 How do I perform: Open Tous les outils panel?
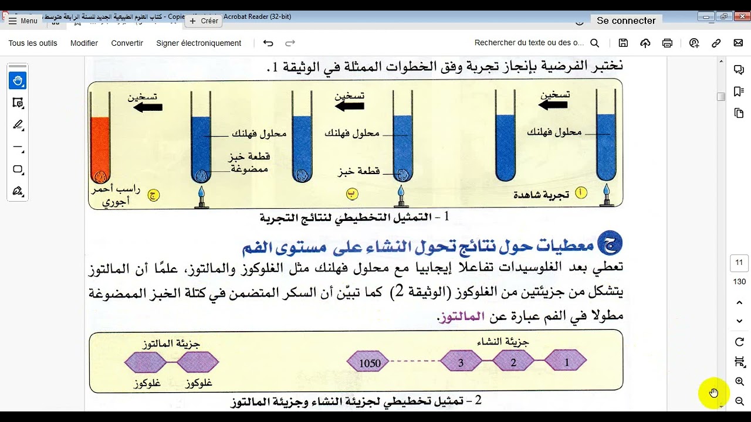pos(33,43)
